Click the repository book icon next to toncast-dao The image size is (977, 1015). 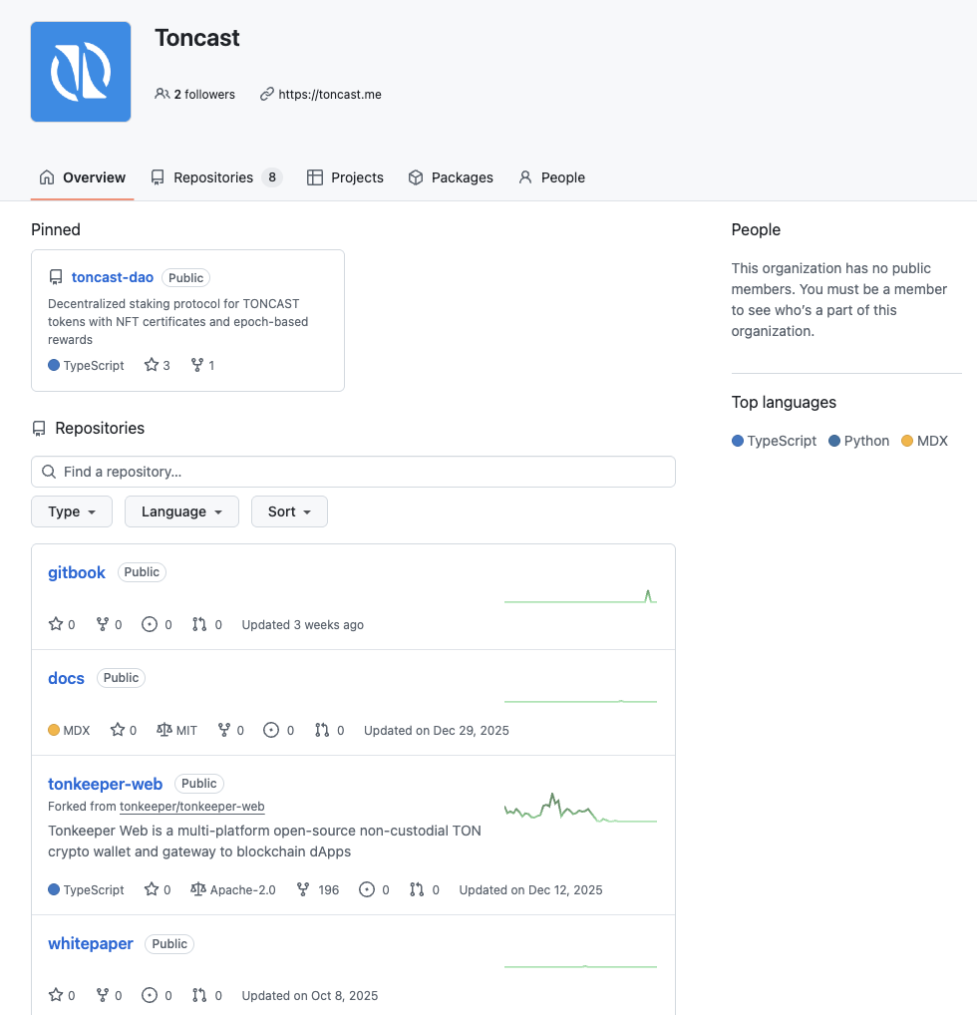coord(55,277)
